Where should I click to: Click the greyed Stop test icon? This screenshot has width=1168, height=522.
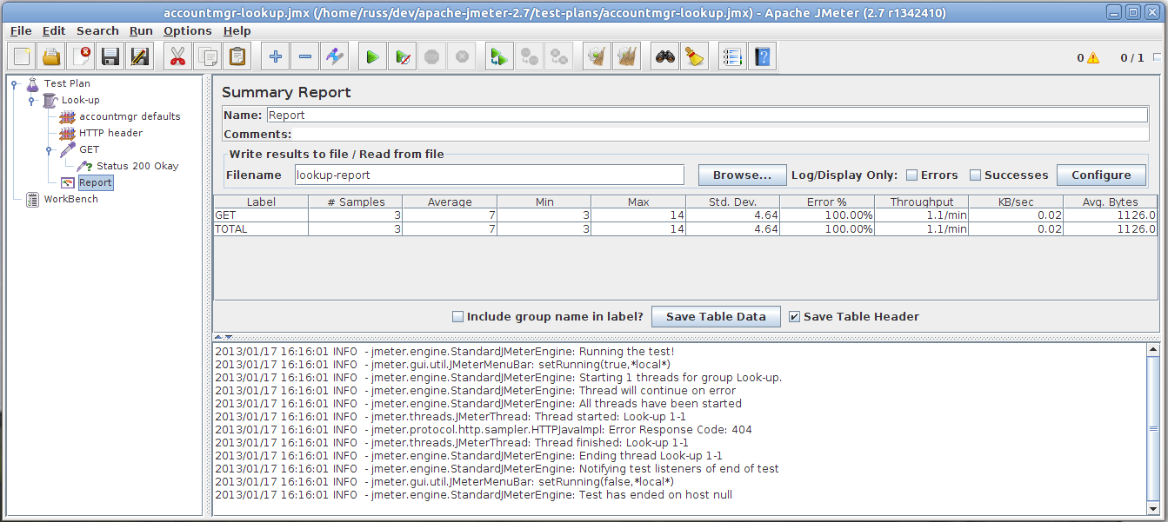tap(432, 57)
